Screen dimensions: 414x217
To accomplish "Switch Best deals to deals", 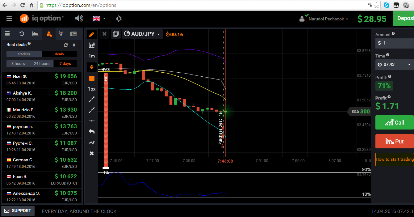I will click(x=59, y=54).
